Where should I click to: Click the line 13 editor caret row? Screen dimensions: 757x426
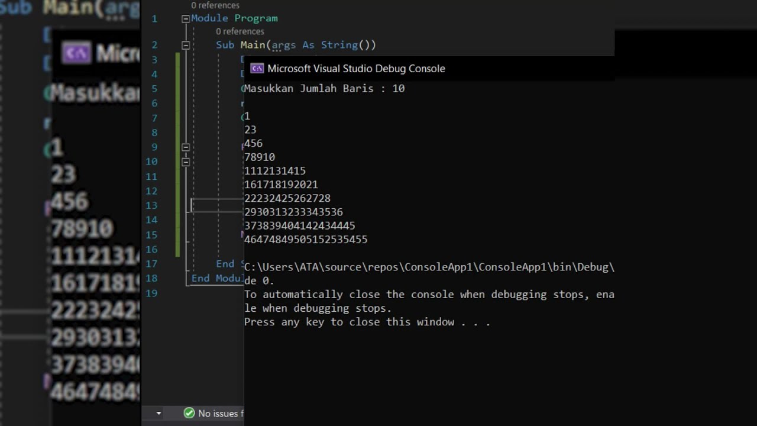(217, 205)
